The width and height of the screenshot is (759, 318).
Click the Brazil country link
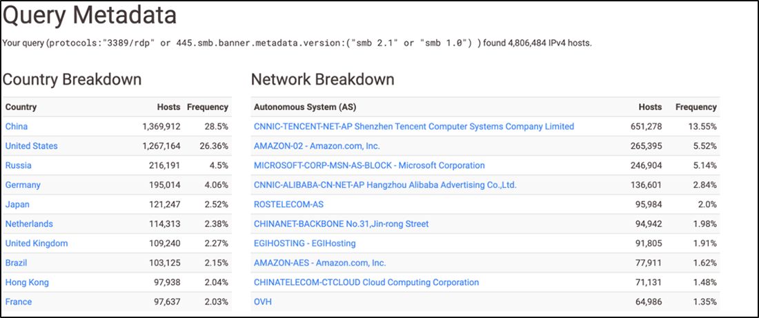(x=18, y=263)
